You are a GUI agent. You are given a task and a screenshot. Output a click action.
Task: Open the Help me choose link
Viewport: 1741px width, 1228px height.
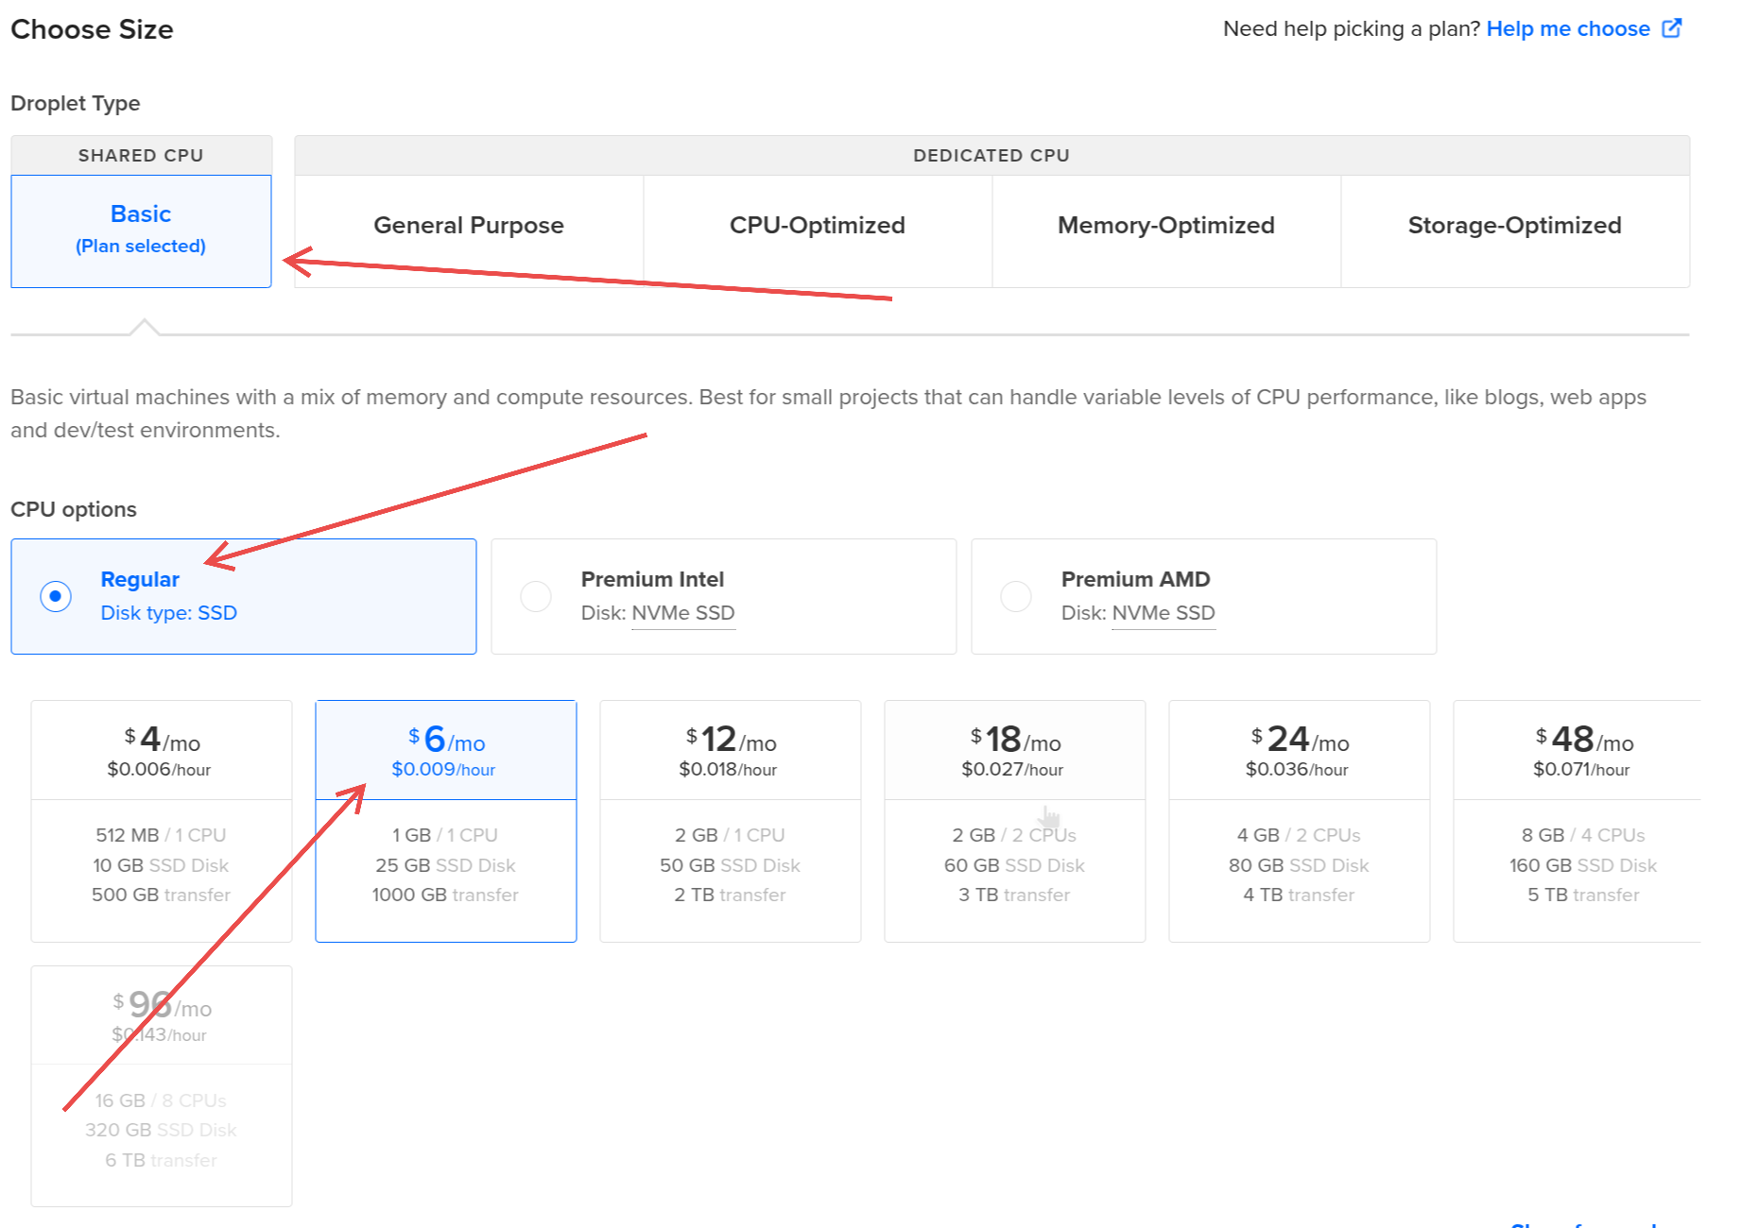click(x=1567, y=29)
